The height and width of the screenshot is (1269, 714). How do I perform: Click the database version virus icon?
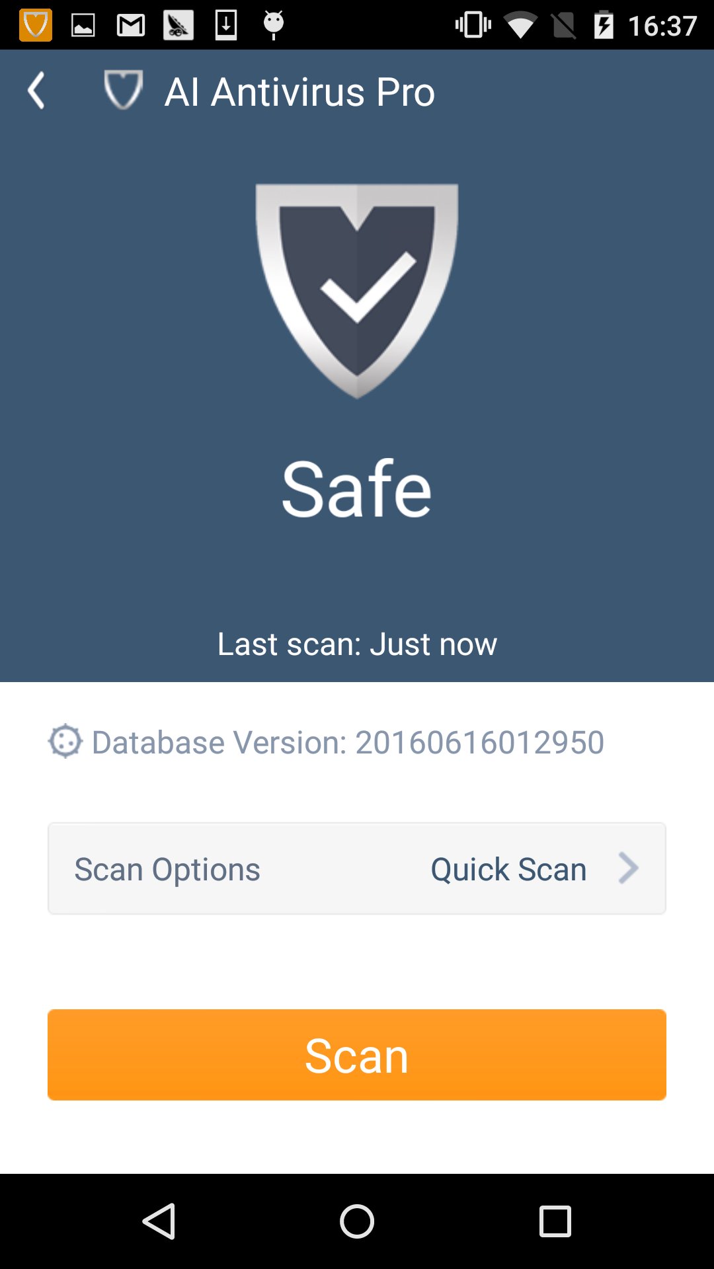65,741
